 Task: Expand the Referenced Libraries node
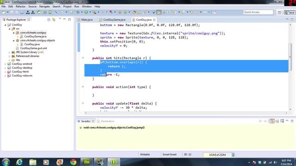[10, 56]
